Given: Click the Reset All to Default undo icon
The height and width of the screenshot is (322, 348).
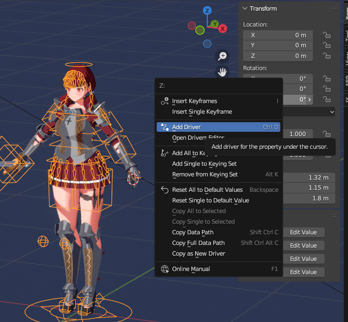Looking at the screenshot, I should tap(165, 190).
